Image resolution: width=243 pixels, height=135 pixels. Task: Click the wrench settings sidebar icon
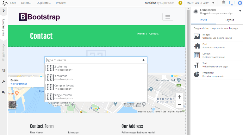(x=3, y=82)
